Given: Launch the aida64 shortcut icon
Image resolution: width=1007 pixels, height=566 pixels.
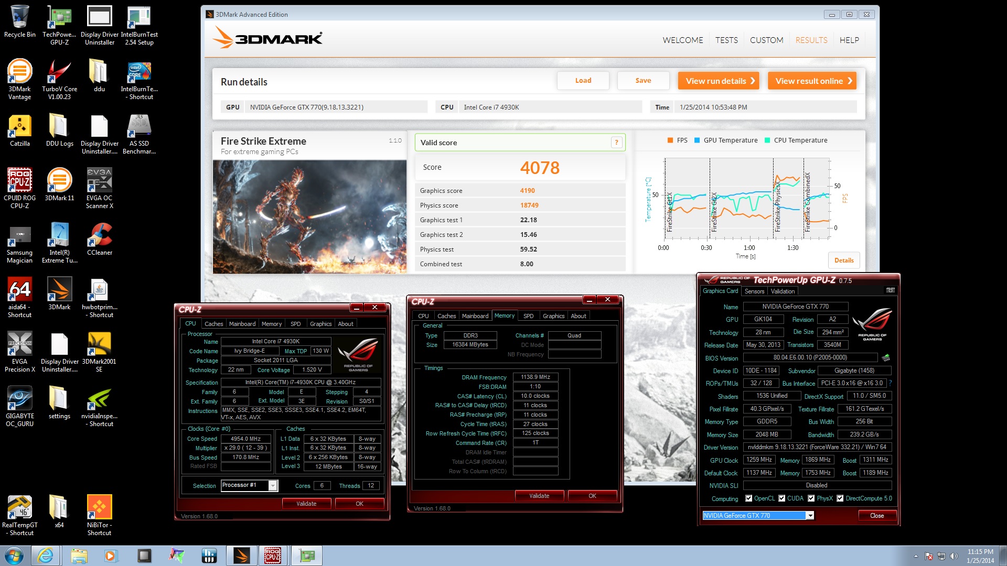Looking at the screenshot, I should pos(19,297).
